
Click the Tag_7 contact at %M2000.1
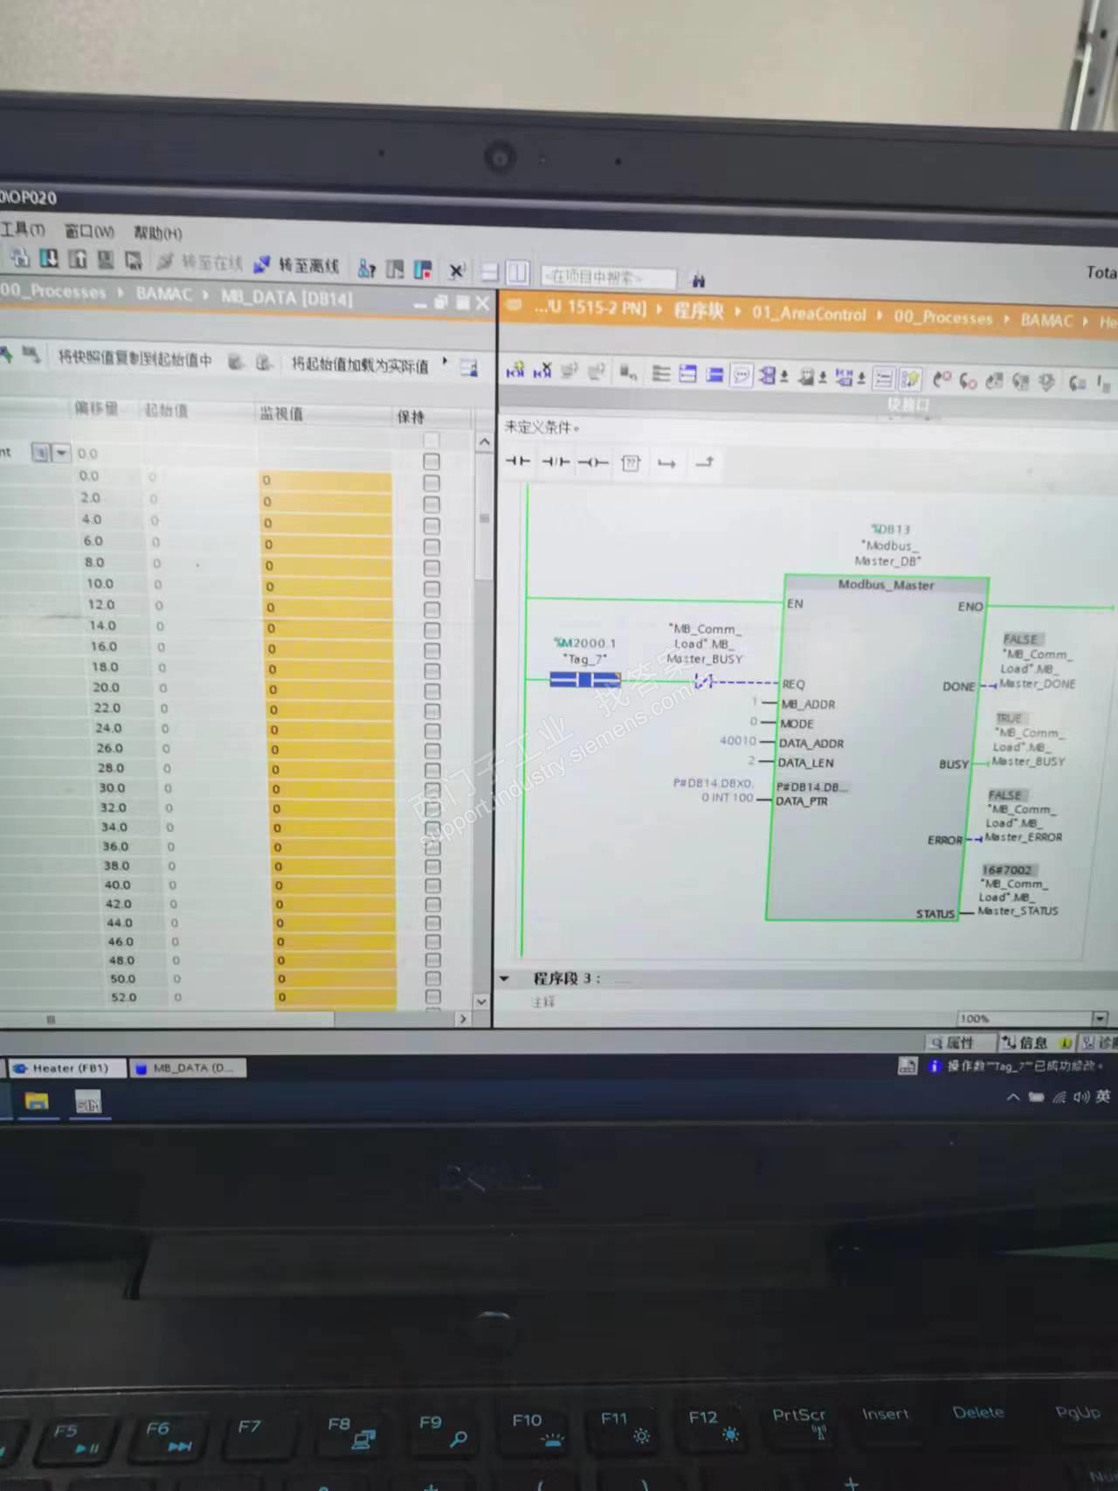point(585,680)
